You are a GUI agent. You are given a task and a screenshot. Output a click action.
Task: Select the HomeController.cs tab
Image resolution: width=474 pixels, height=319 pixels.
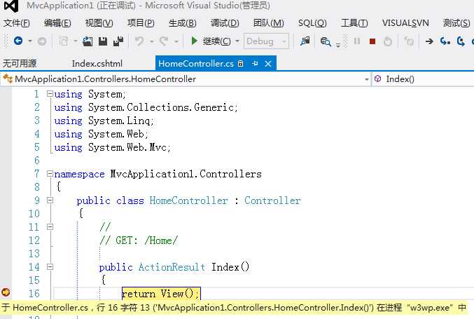coord(196,64)
